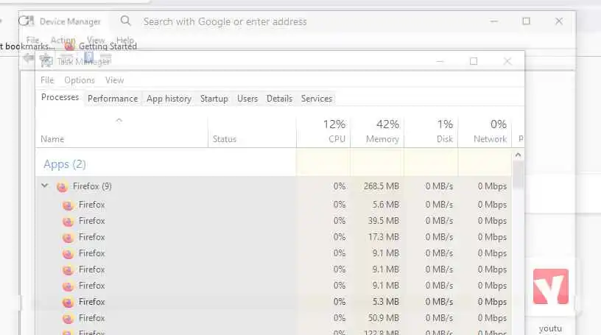Collapse the Firefox (9) process group
This screenshot has height=335, width=601.
point(45,186)
